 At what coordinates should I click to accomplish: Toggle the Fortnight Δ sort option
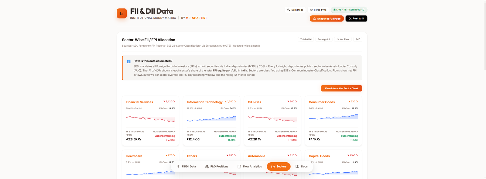pos(324,39)
